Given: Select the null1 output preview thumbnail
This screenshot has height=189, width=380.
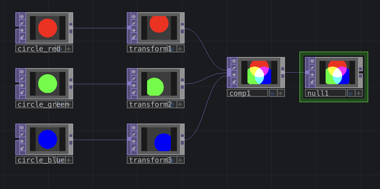Looking at the screenshot, I should click(337, 73).
